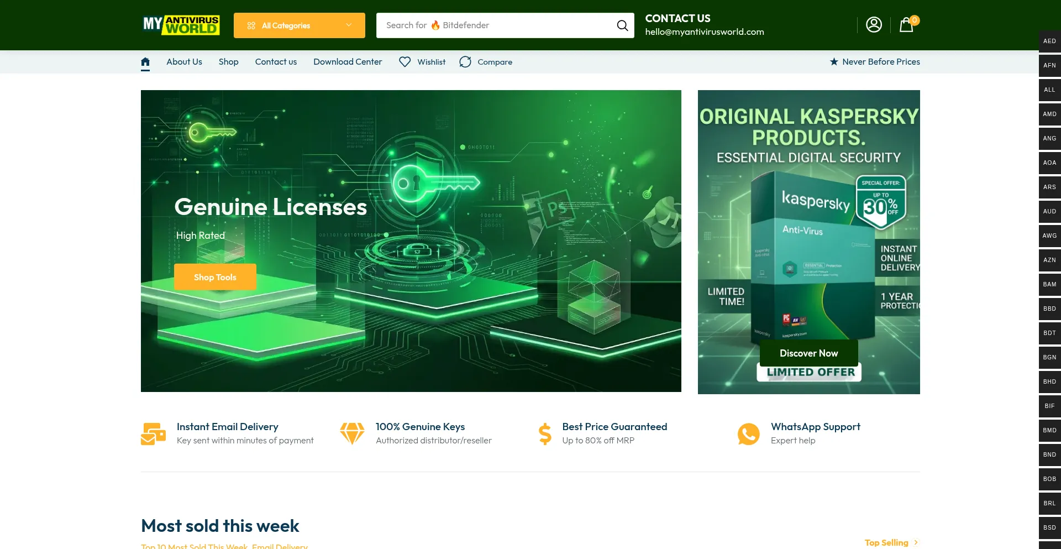Image resolution: width=1061 pixels, height=549 pixels.
Task: Choose AWG currency
Action: [1049, 236]
